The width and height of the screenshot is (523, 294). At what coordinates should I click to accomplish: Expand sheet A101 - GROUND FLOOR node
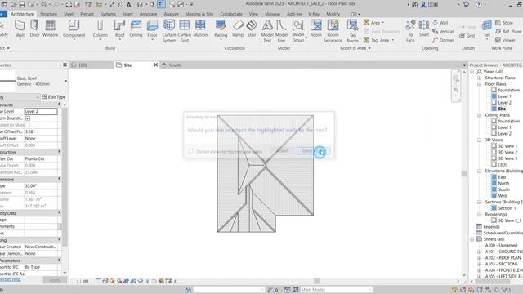point(480,252)
